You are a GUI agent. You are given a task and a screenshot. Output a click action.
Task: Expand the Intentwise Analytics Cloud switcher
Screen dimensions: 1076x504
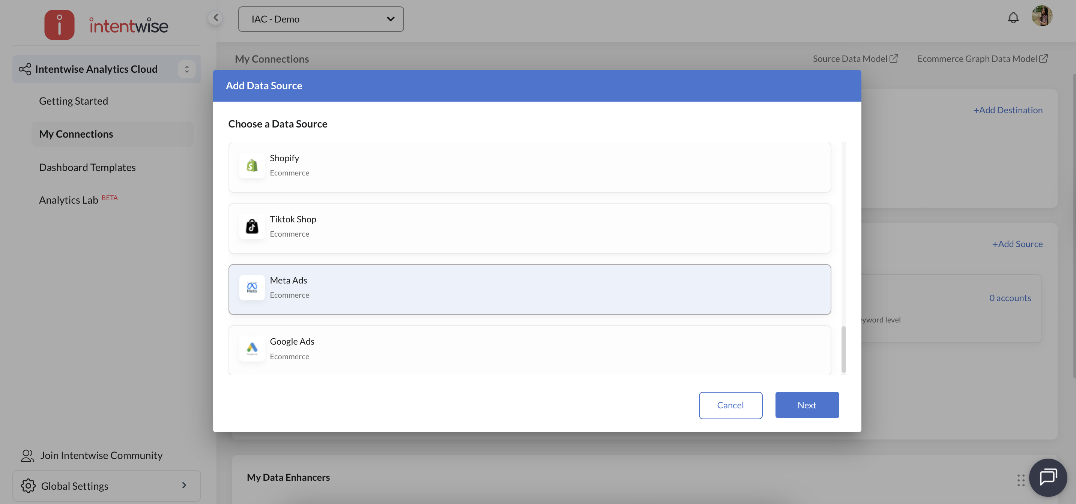[187, 69]
